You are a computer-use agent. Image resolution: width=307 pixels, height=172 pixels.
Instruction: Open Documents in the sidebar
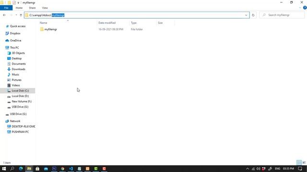pyautogui.click(x=19, y=64)
